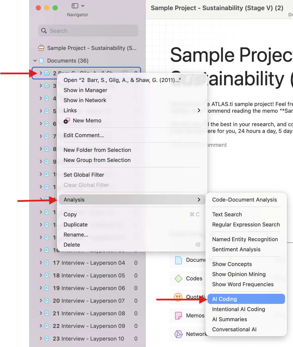This screenshot has height=347, width=293.
Task: Choose Sentiment Analysis menu entry
Action: (236, 249)
